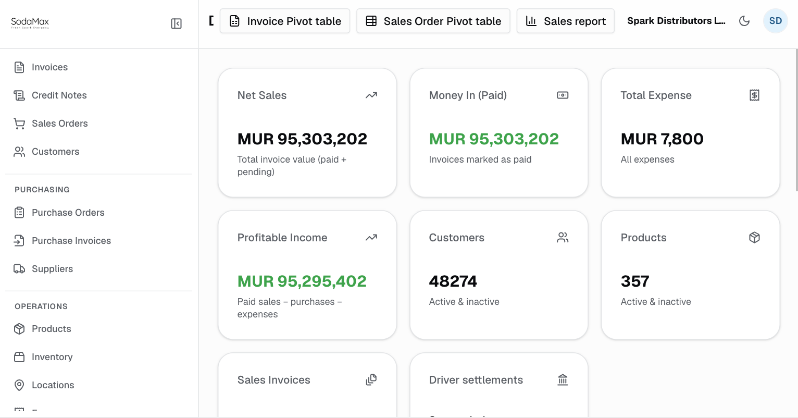Click the MUR 95,295,402 profitable income value

(x=302, y=281)
